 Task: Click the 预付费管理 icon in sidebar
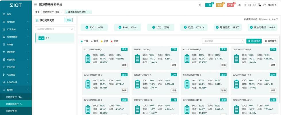(x=4, y=37)
